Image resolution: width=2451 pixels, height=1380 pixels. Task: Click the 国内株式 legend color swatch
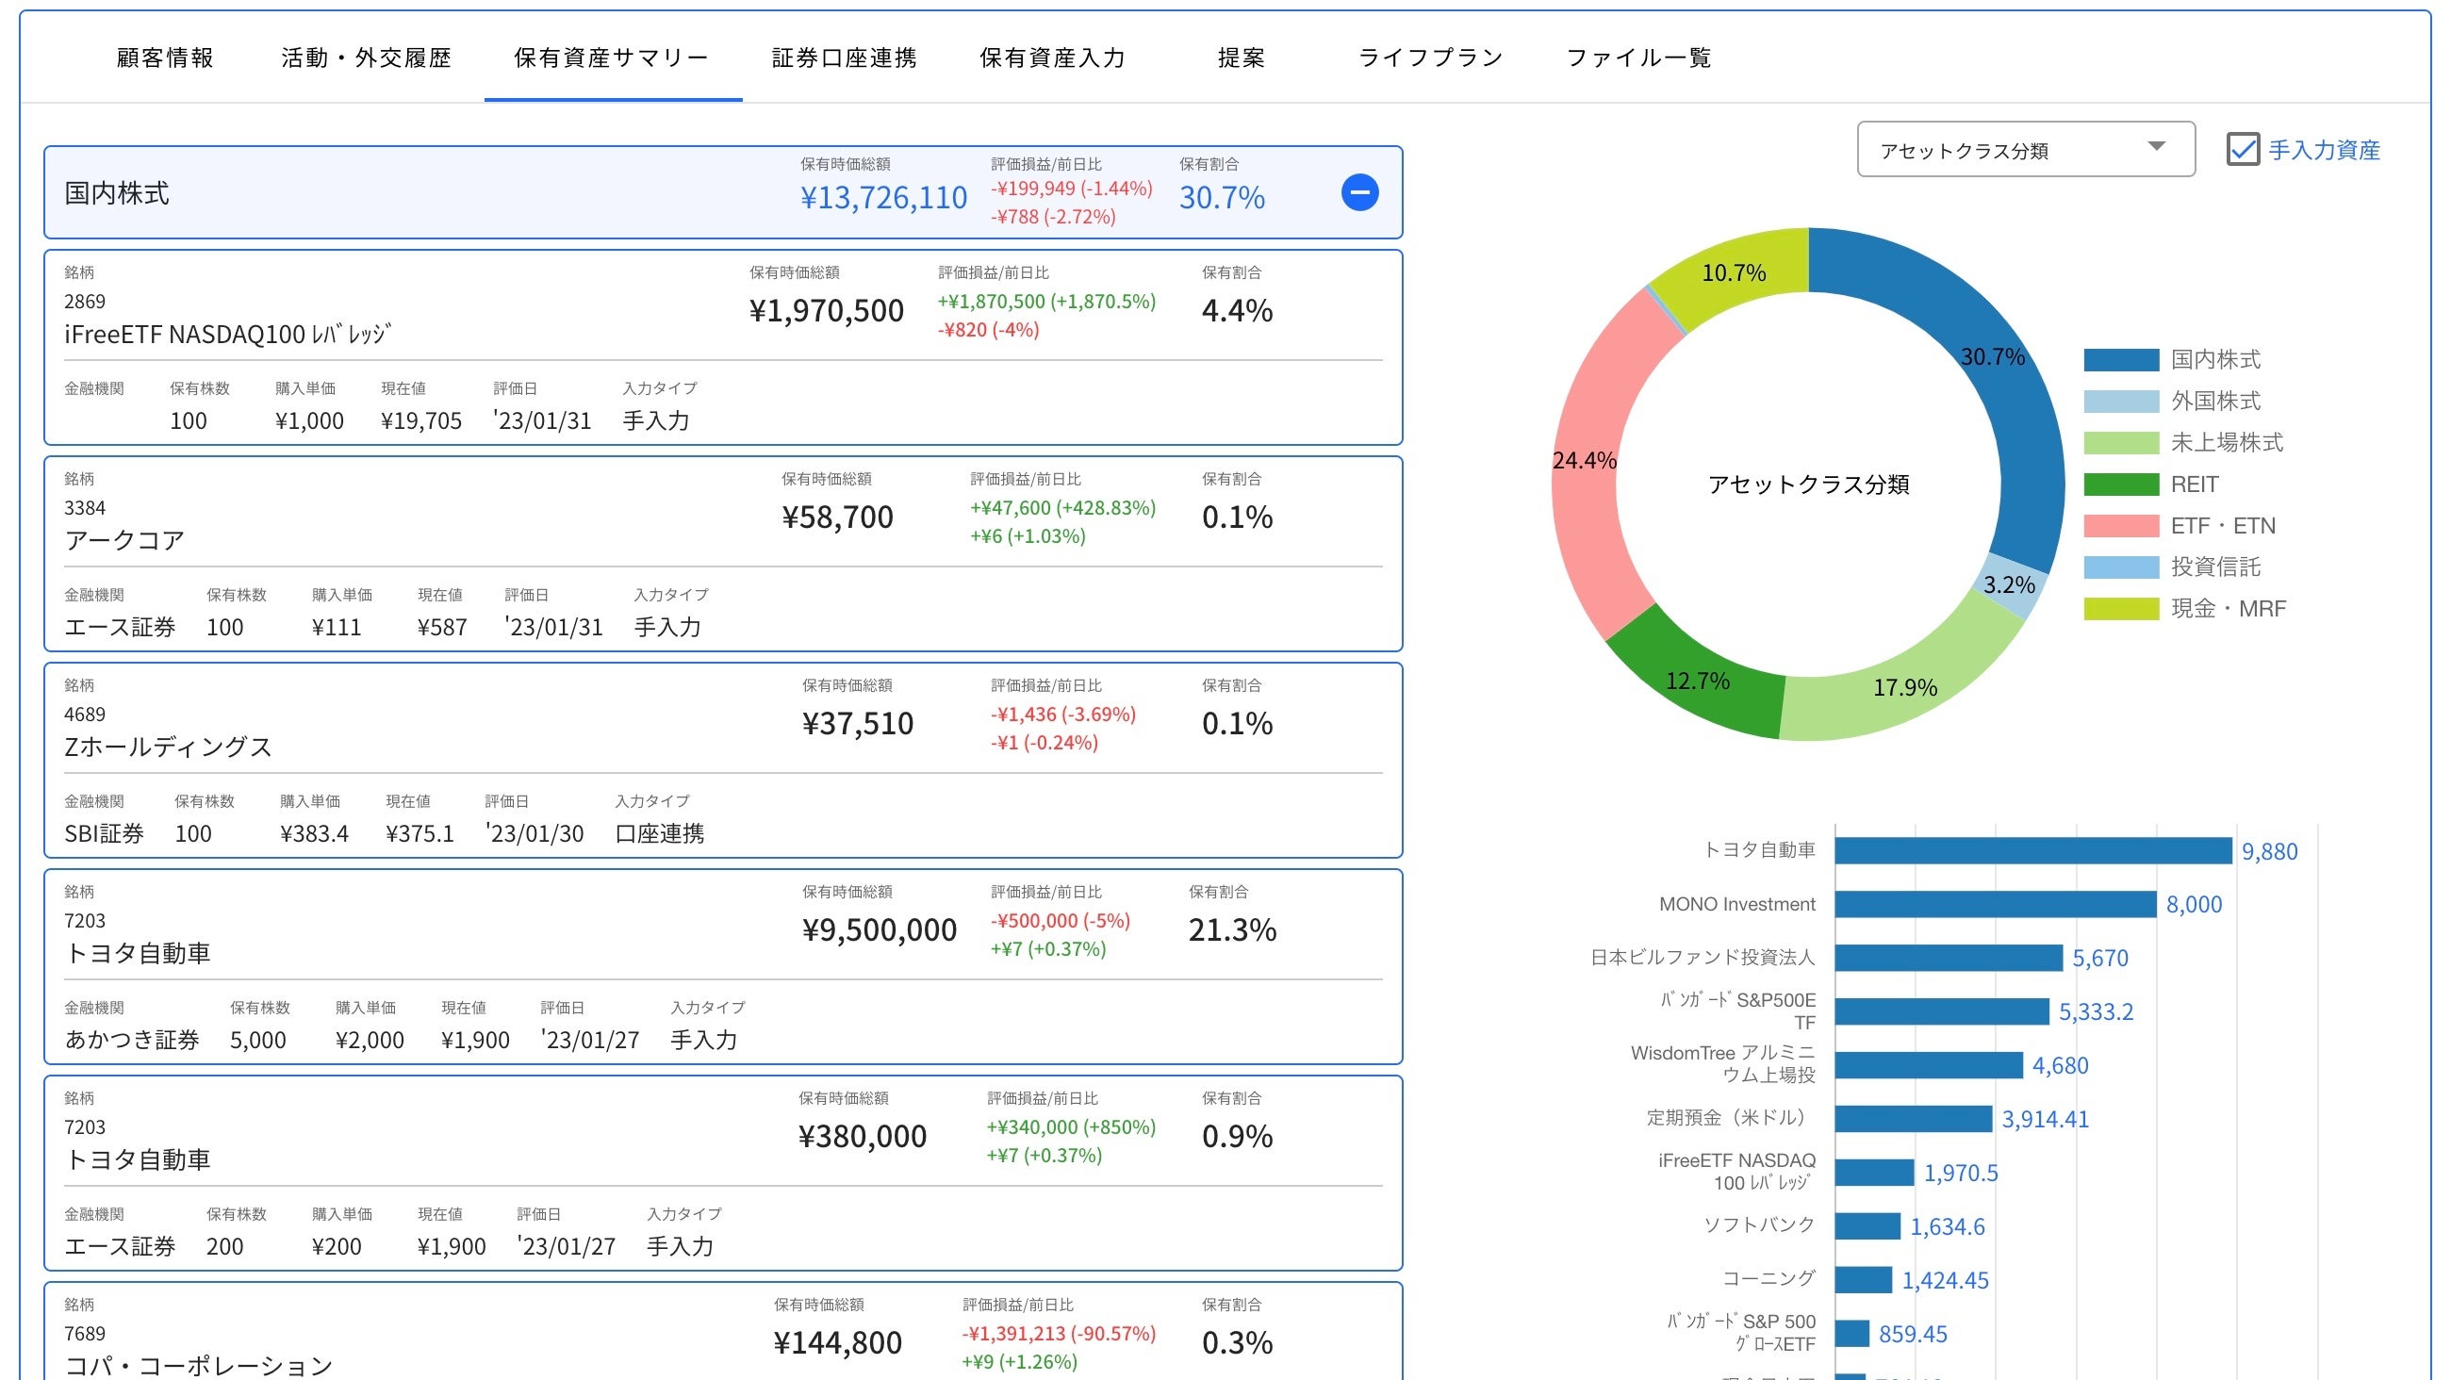2120,360
